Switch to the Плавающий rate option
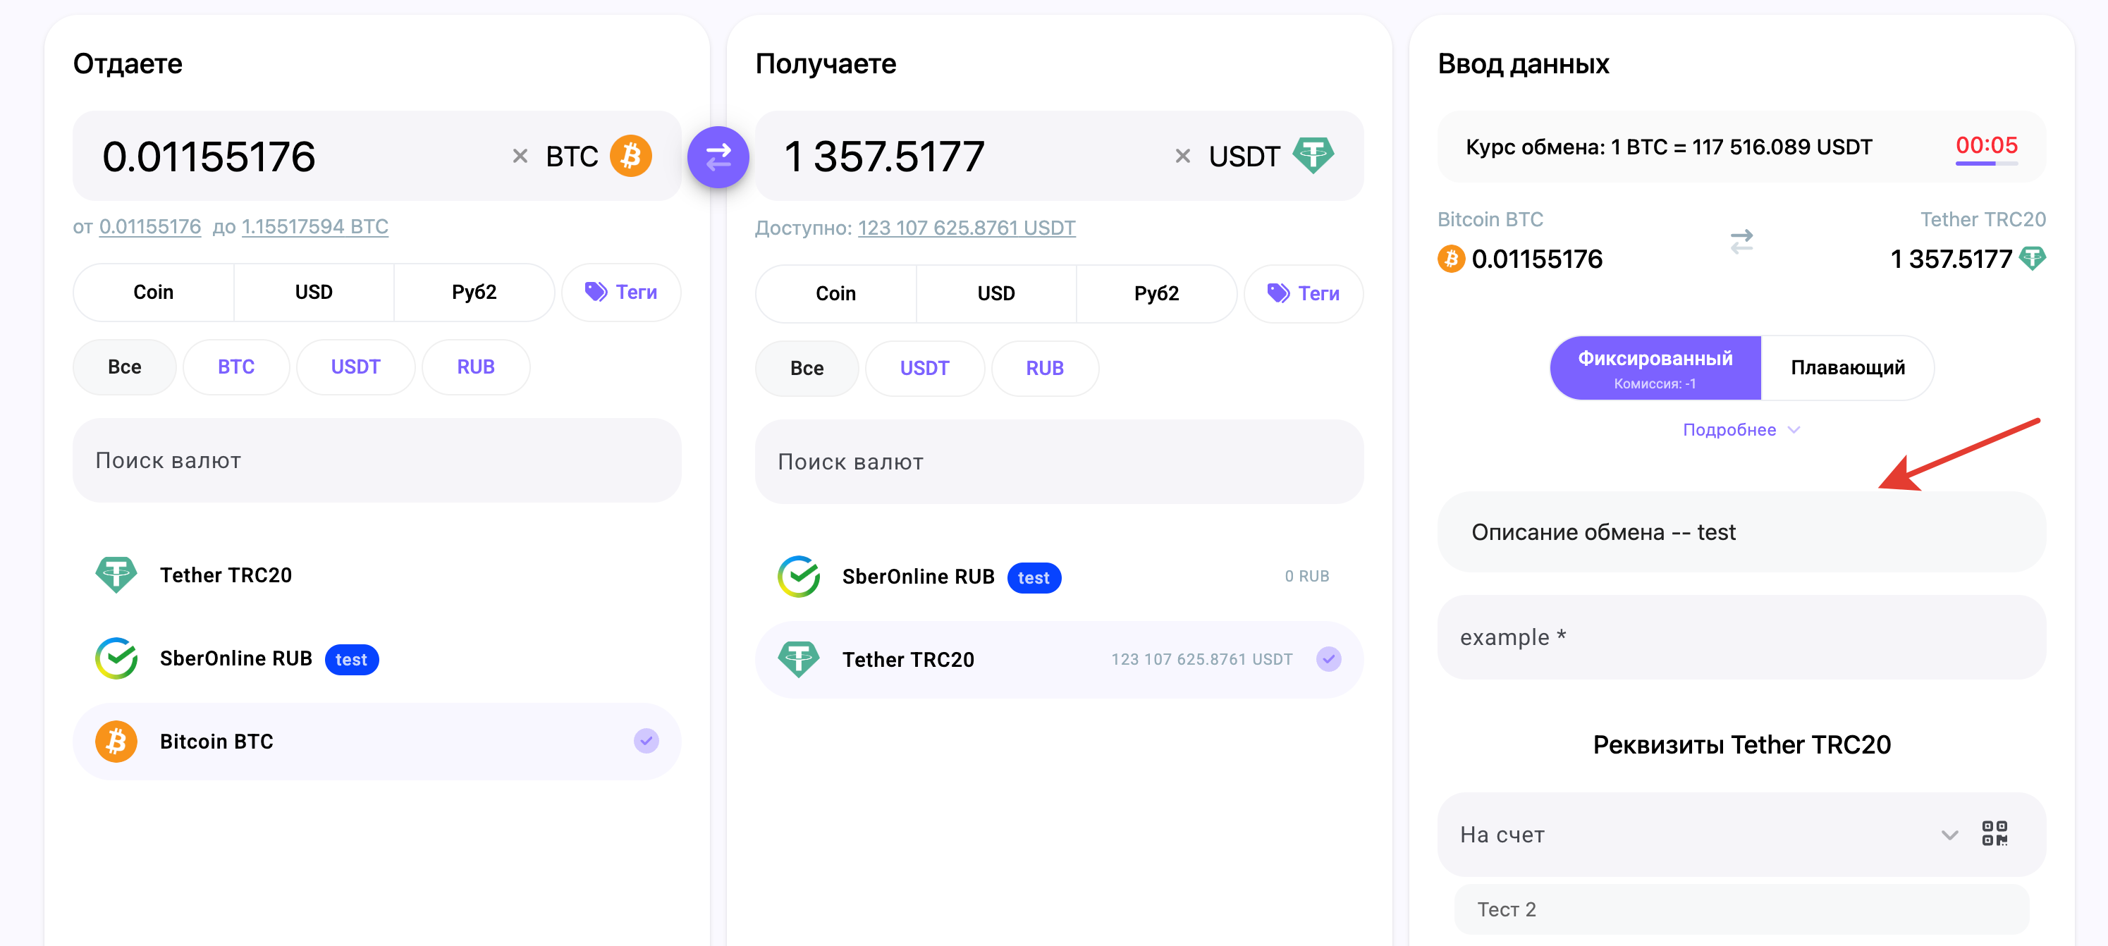The height and width of the screenshot is (946, 2108). 1847,368
